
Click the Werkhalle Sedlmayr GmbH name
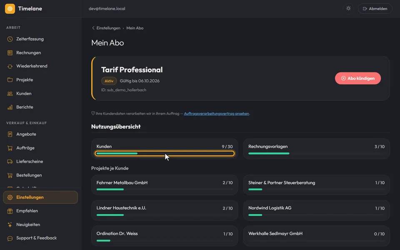pyautogui.click(x=275, y=233)
